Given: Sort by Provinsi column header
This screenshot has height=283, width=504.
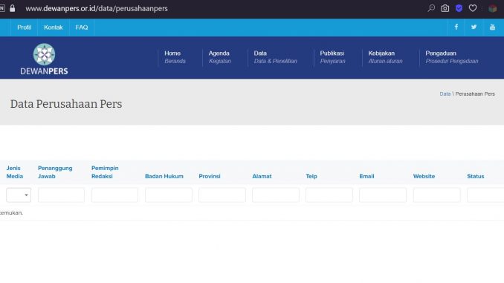Looking at the screenshot, I should 209,176.
